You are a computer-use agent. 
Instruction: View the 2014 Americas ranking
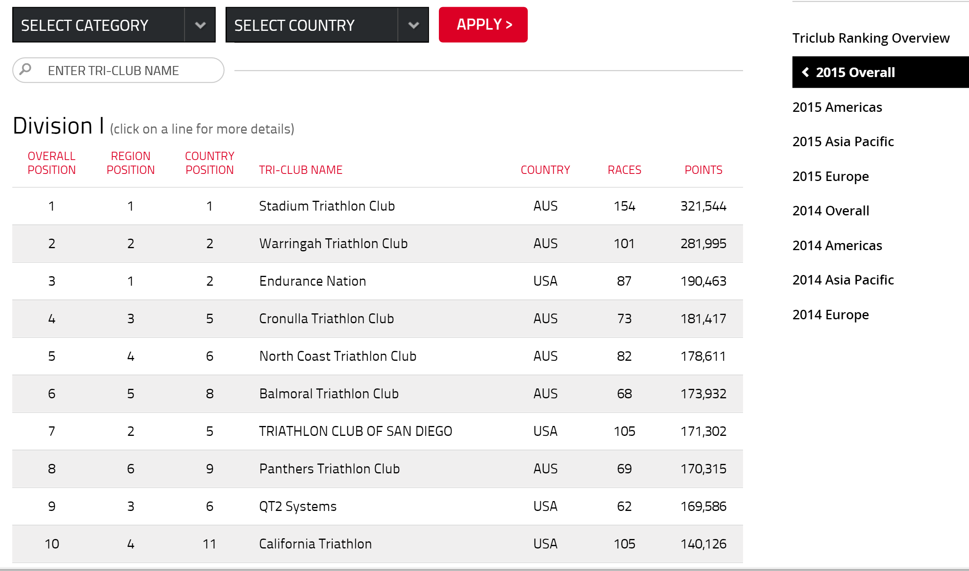(x=837, y=245)
